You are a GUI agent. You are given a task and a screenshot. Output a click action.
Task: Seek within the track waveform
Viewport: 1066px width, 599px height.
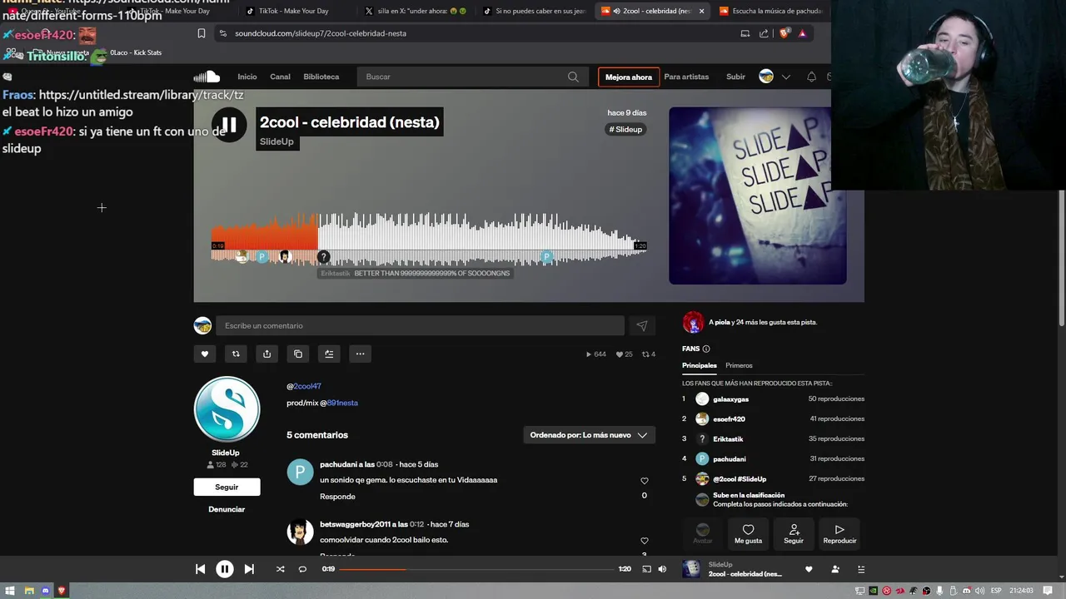tap(429, 238)
